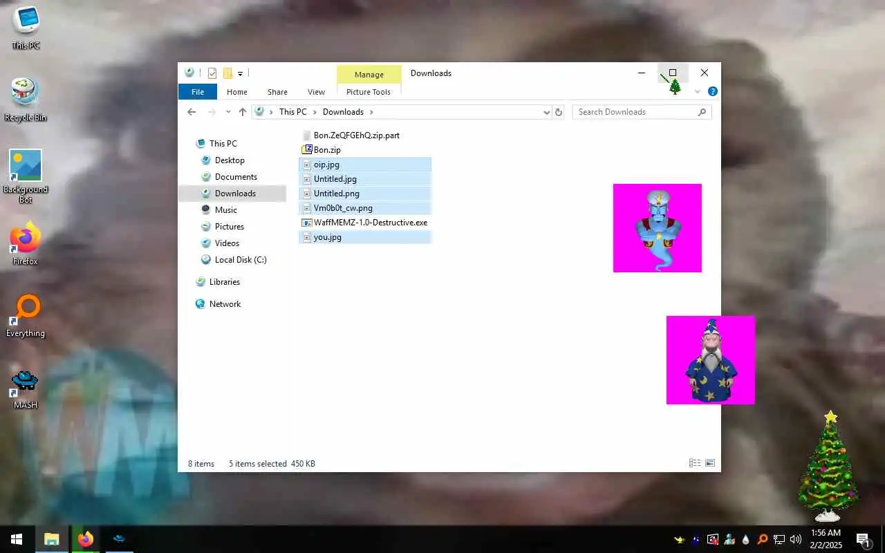Select This PC in navigation pane

(223, 144)
